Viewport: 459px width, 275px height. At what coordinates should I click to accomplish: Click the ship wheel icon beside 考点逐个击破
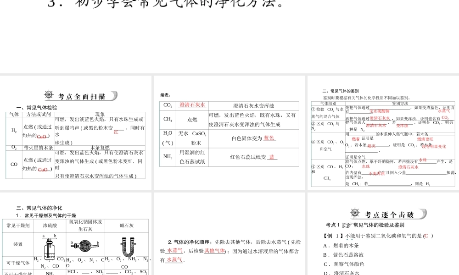click(x=355, y=213)
